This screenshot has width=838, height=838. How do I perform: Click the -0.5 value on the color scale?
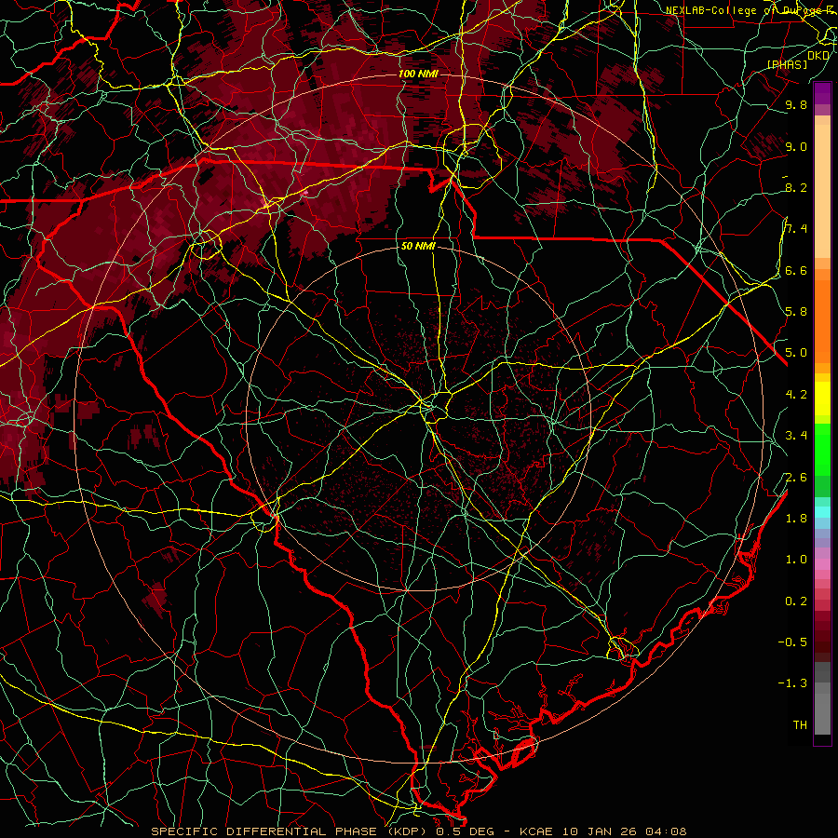[x=792, y=642]
